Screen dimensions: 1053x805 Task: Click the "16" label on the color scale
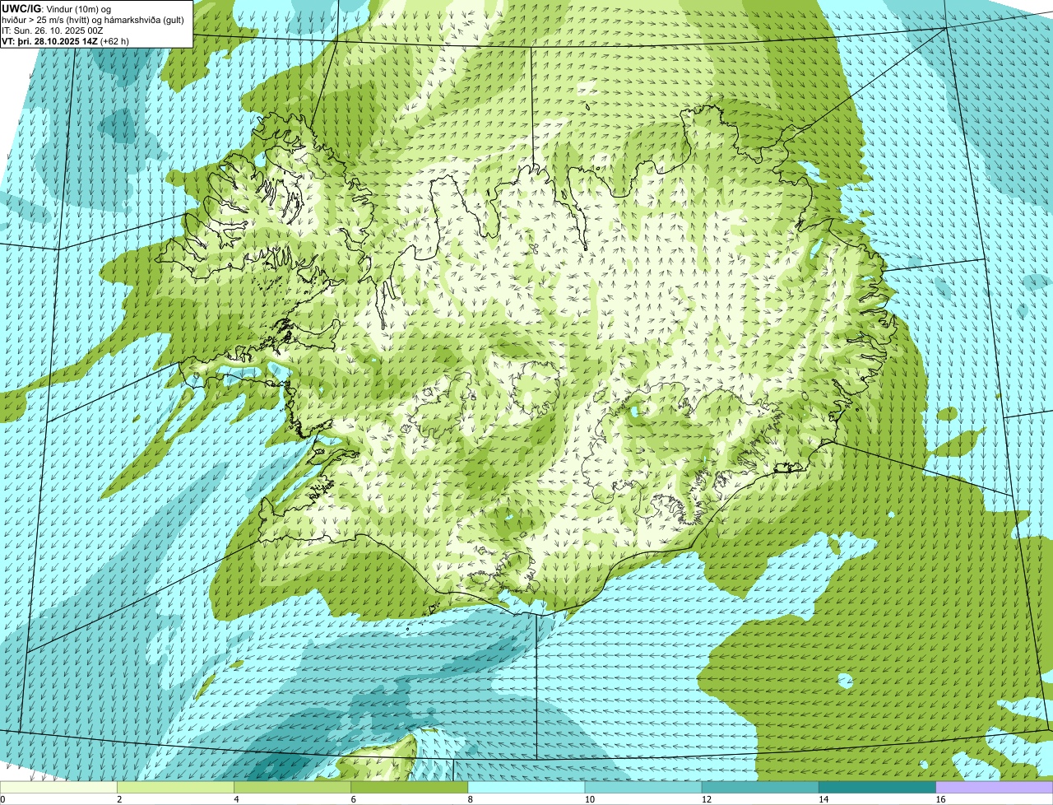(940, 799)
